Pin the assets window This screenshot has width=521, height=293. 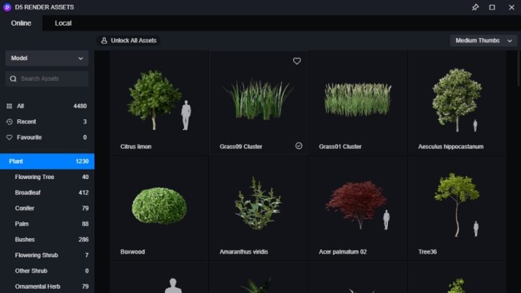coord(475,7)
